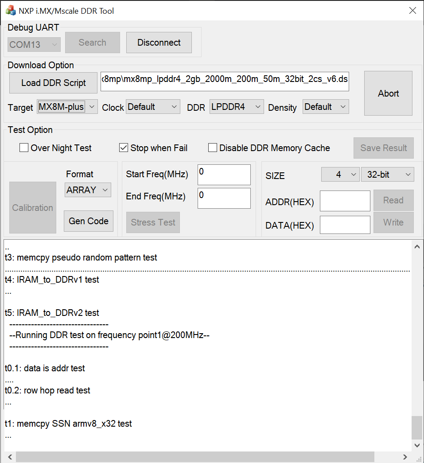Viewport: 424px width, 463px height.
Task: Click into the Start Freq(MHz) field
Action: pyautogui.click(x=224, y=175)
